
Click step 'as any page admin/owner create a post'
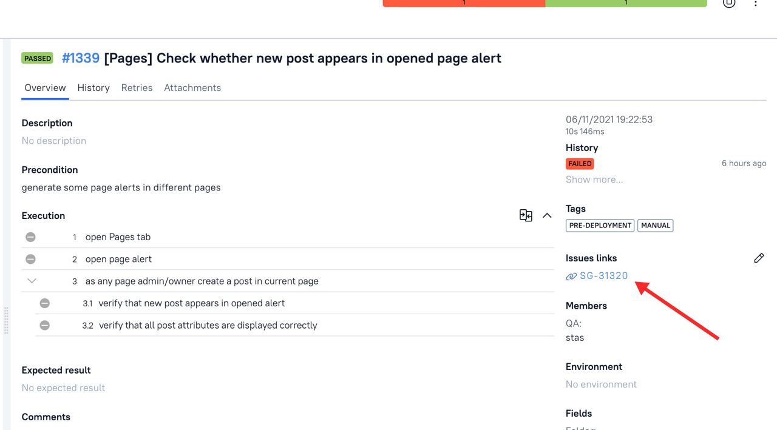[x=202, y=281]
